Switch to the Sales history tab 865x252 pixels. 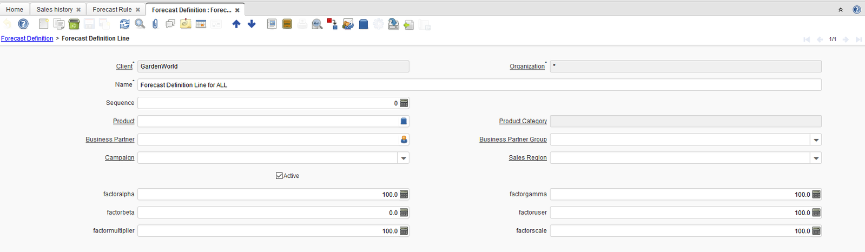54,10
